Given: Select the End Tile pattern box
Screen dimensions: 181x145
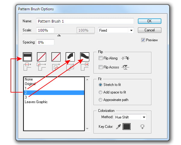Looking at the screenshot, I should coord(84,57).
